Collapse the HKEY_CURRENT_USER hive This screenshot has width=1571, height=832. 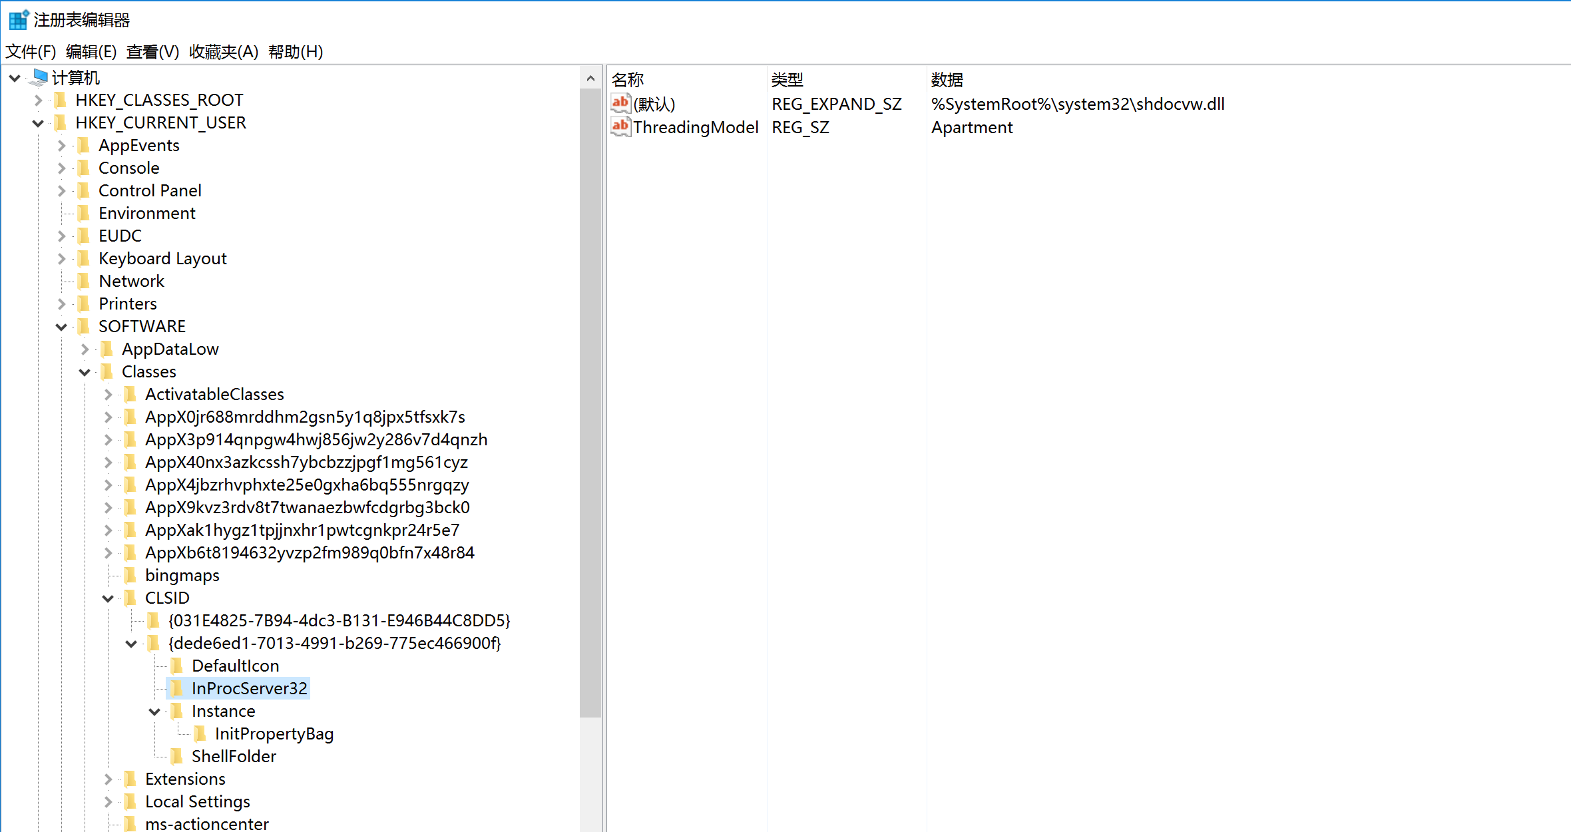pyautogui.click(x=38, y=123)
